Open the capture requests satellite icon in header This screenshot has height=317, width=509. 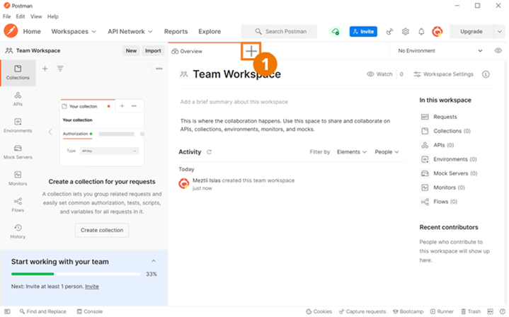[389, 31]
